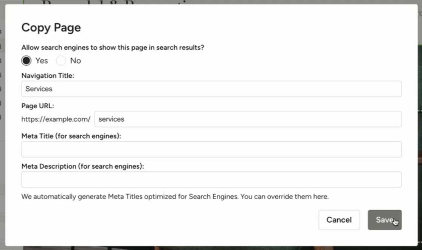Click the "Copy Page" dialog heading
Screen dimensions: 422x250
[51, 28]
